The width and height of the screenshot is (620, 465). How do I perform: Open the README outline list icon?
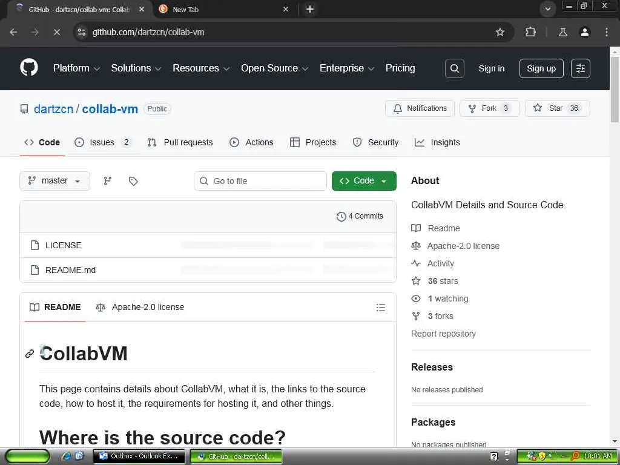pyautogui.click(x=381, y=307)
